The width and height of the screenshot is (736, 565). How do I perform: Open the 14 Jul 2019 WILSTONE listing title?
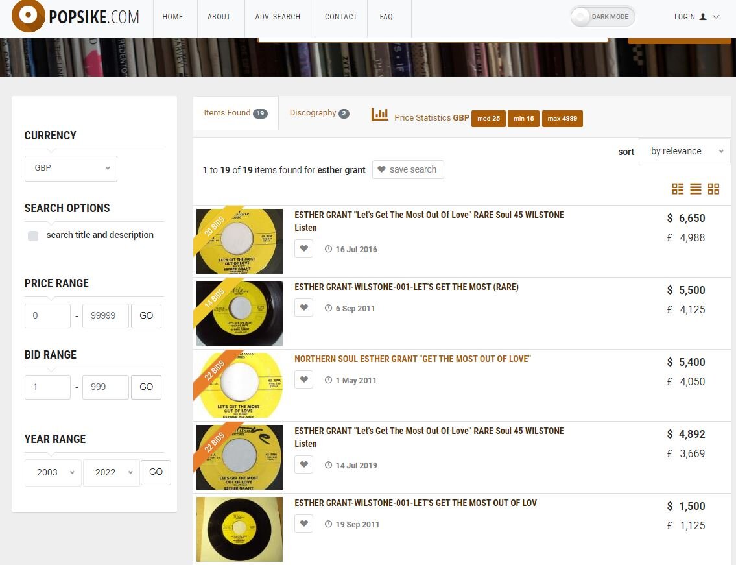[x=429, y=437]
